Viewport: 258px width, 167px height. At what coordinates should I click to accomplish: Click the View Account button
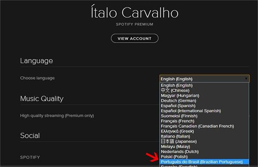135,38
